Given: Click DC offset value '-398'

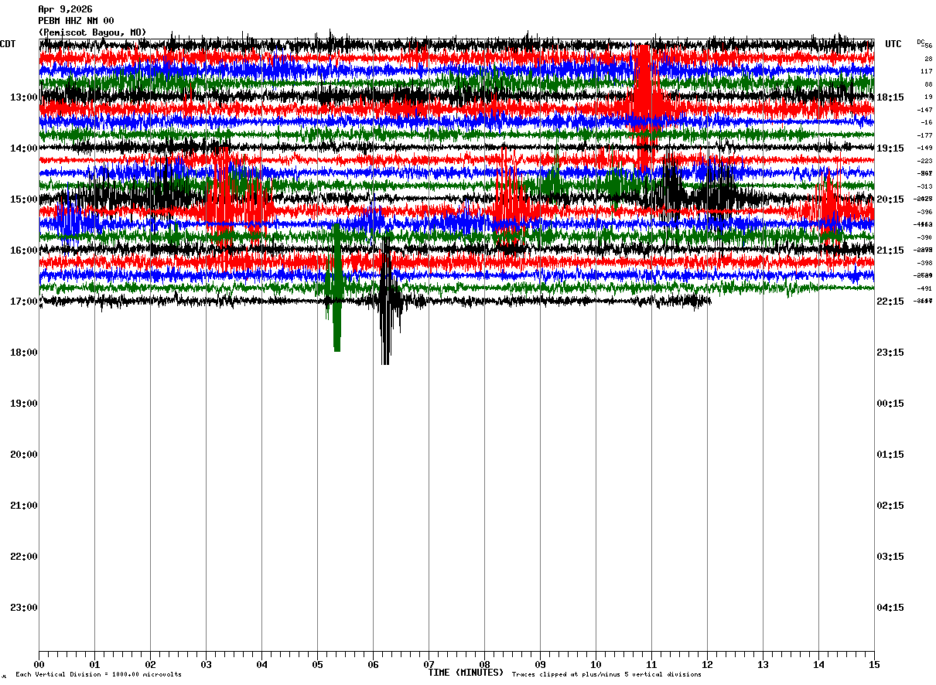Looking at the screenshot, I should pyautogui.click(x=925, y=263).
